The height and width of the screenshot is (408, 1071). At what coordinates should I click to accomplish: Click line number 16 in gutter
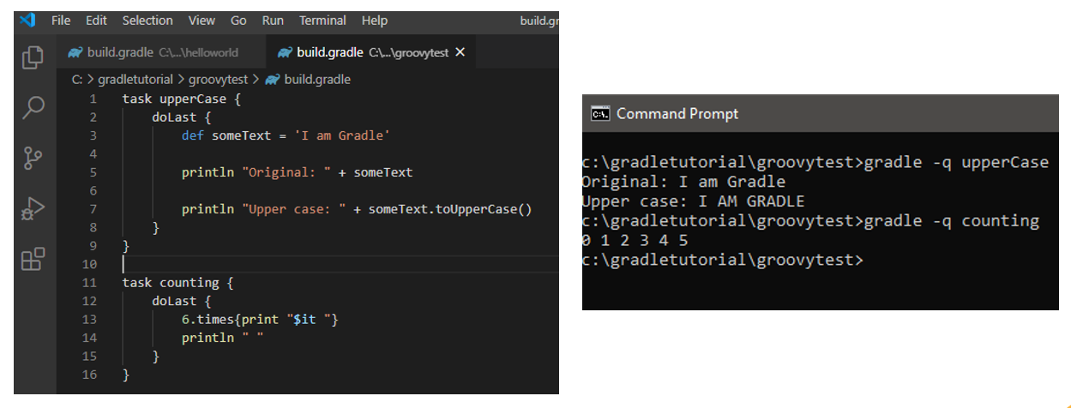(91, 375)
